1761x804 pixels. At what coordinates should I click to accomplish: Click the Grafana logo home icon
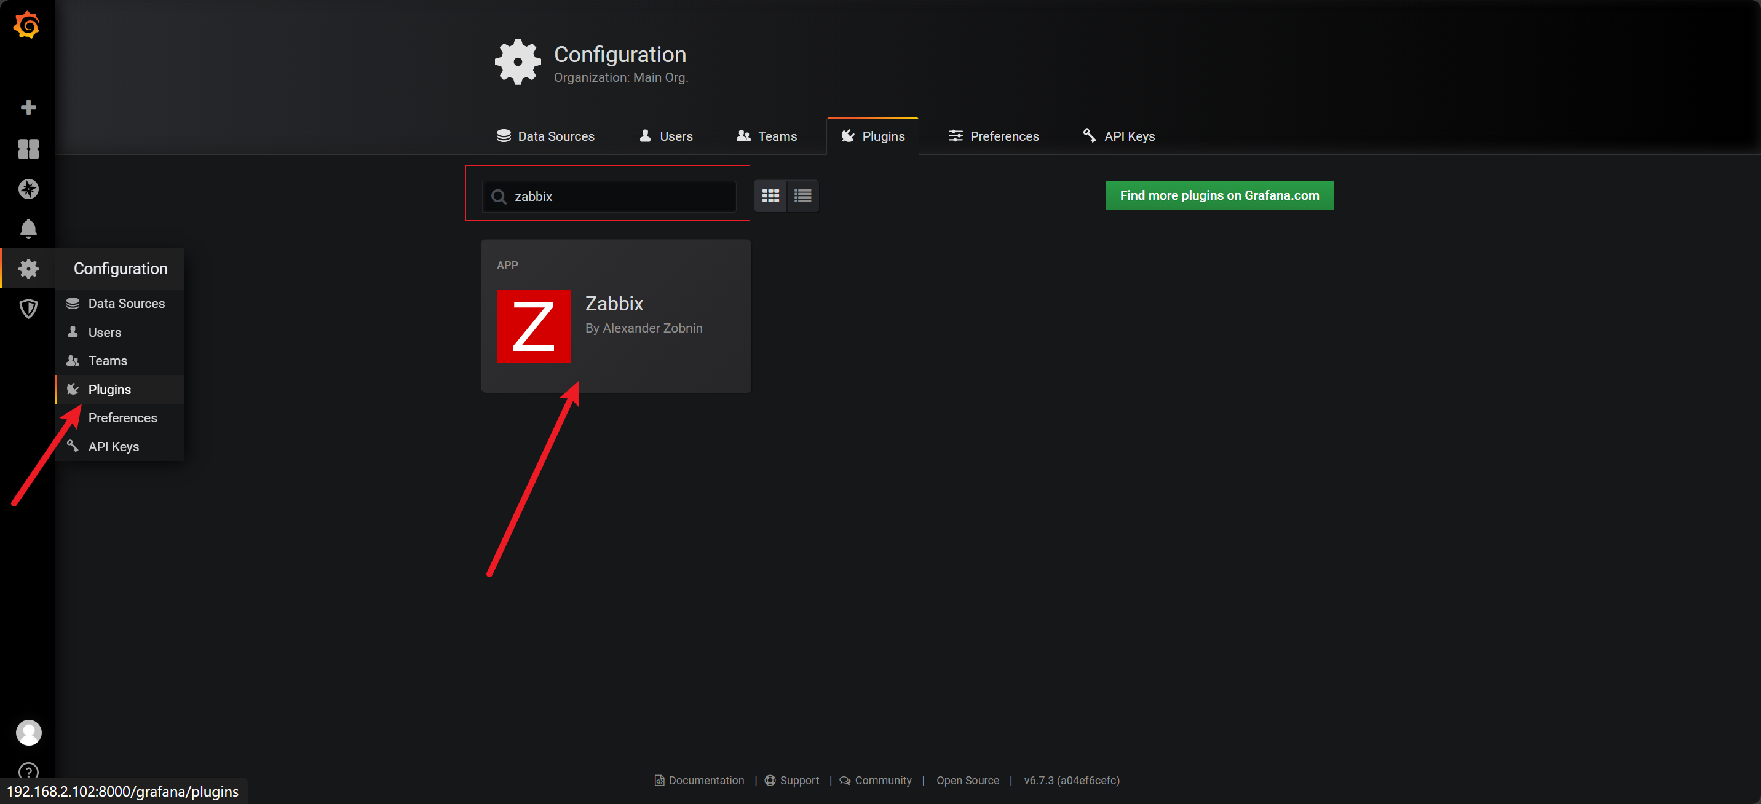tap(27, 25)
